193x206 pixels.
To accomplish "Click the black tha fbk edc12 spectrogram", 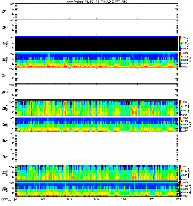I will coord(97,44).
